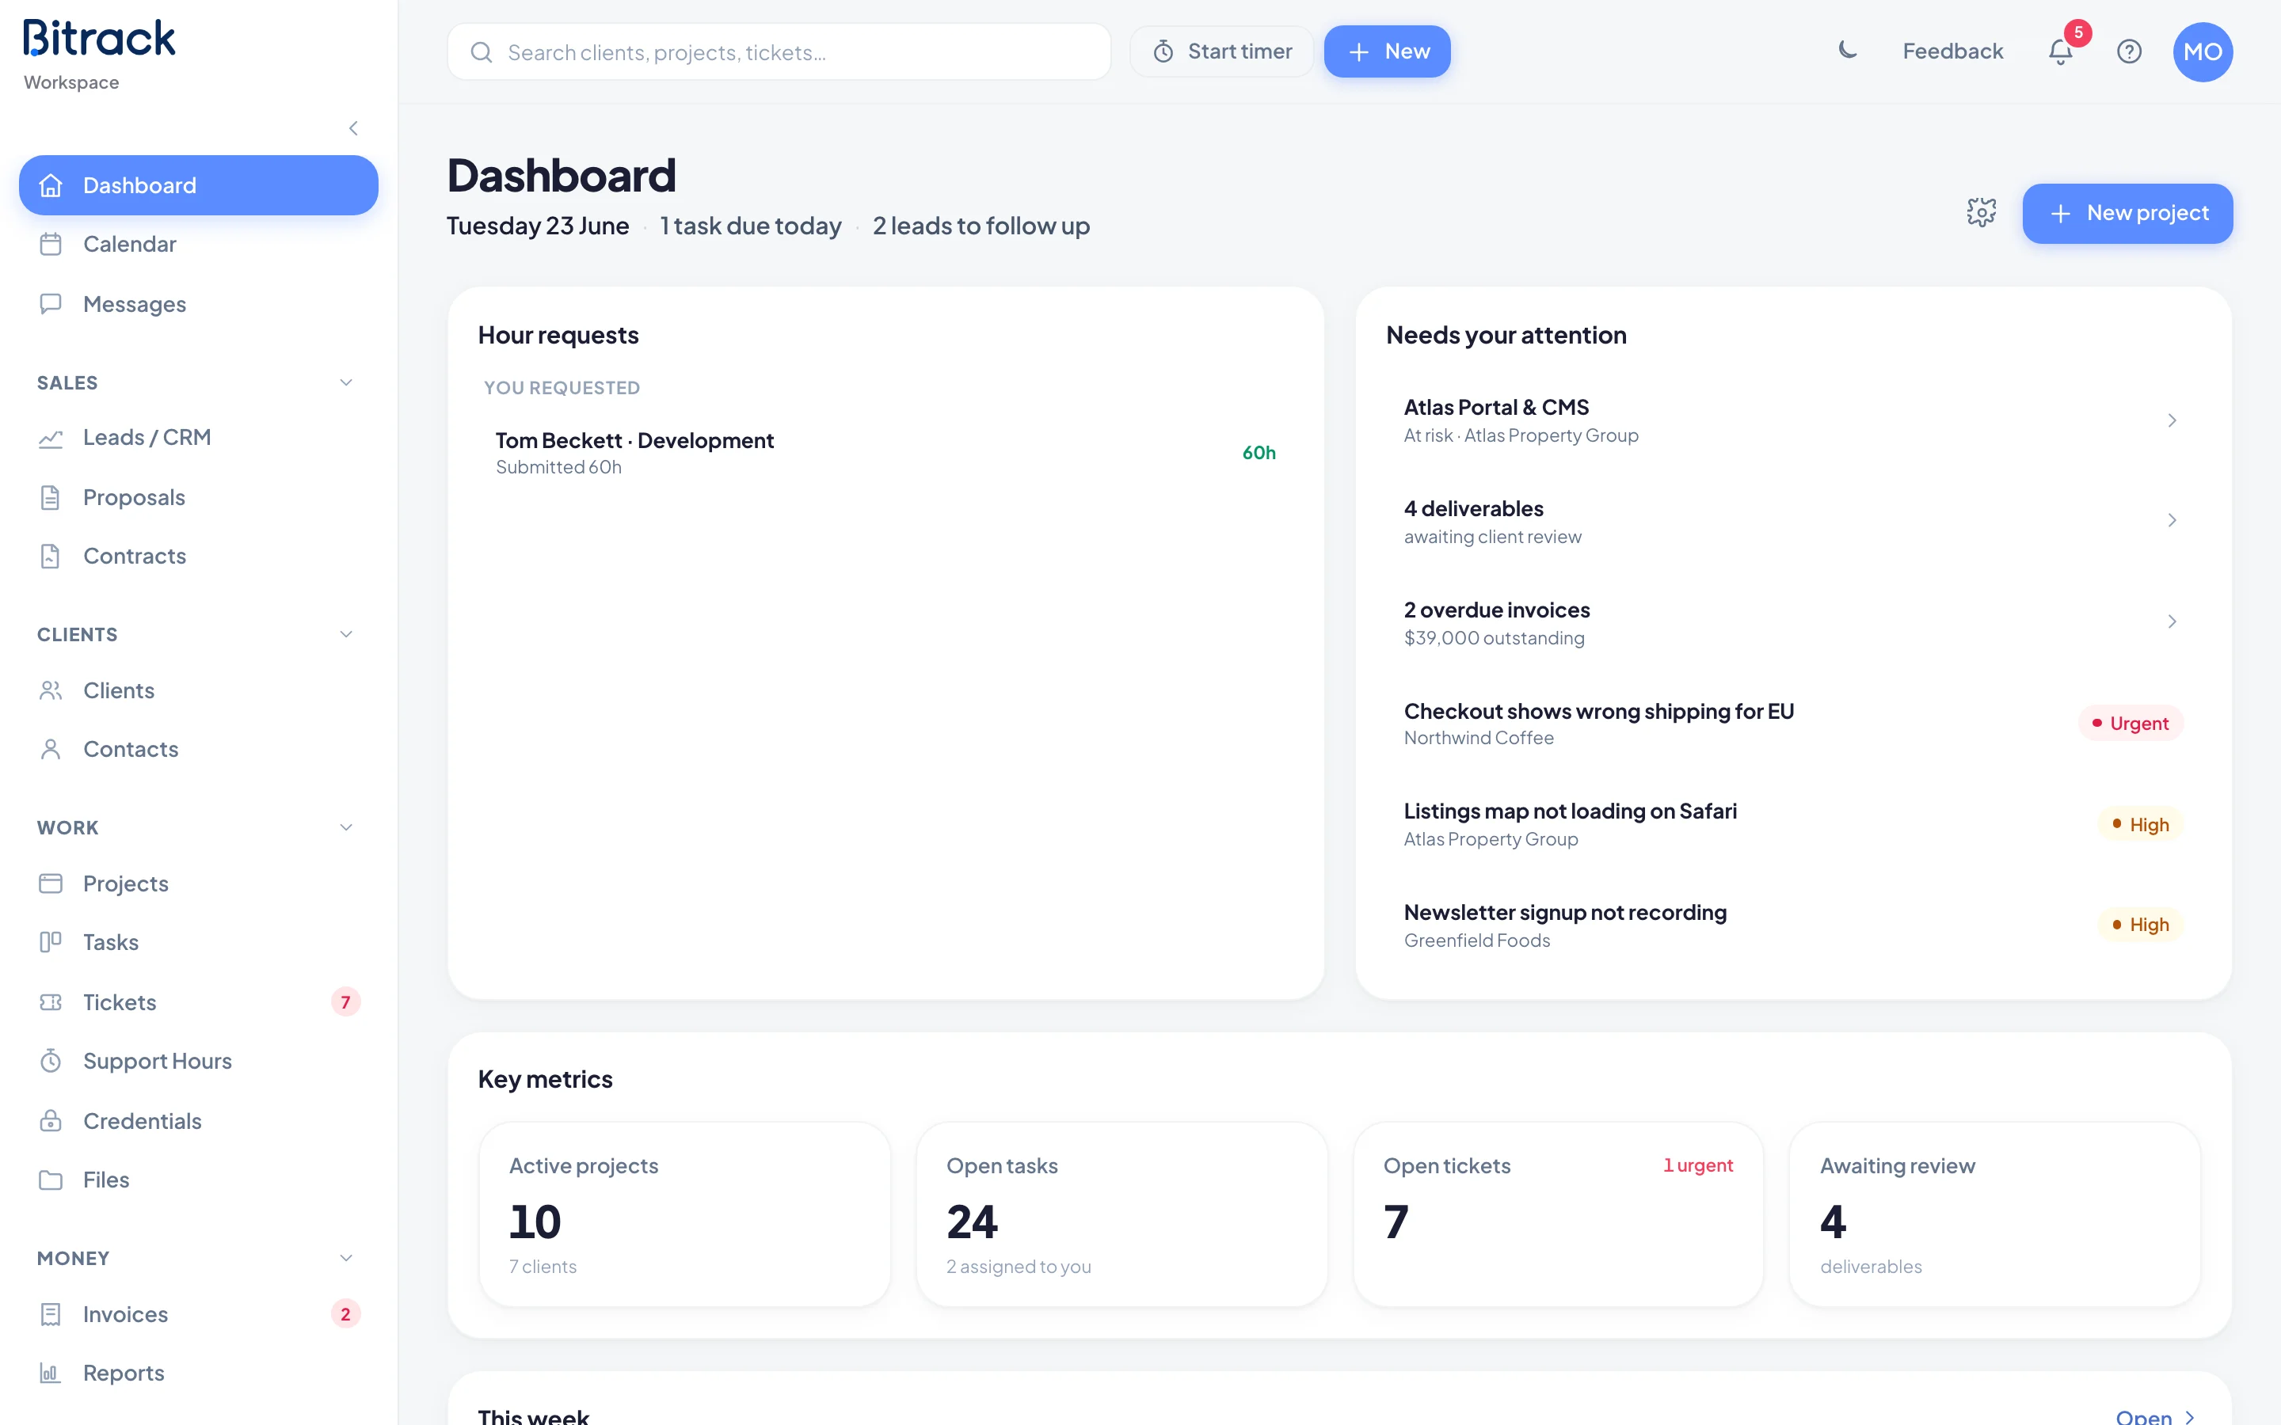2281x1425 pixels.
Task: Open the Open tickets metric card
Action: click(x=1558, y=1214)
